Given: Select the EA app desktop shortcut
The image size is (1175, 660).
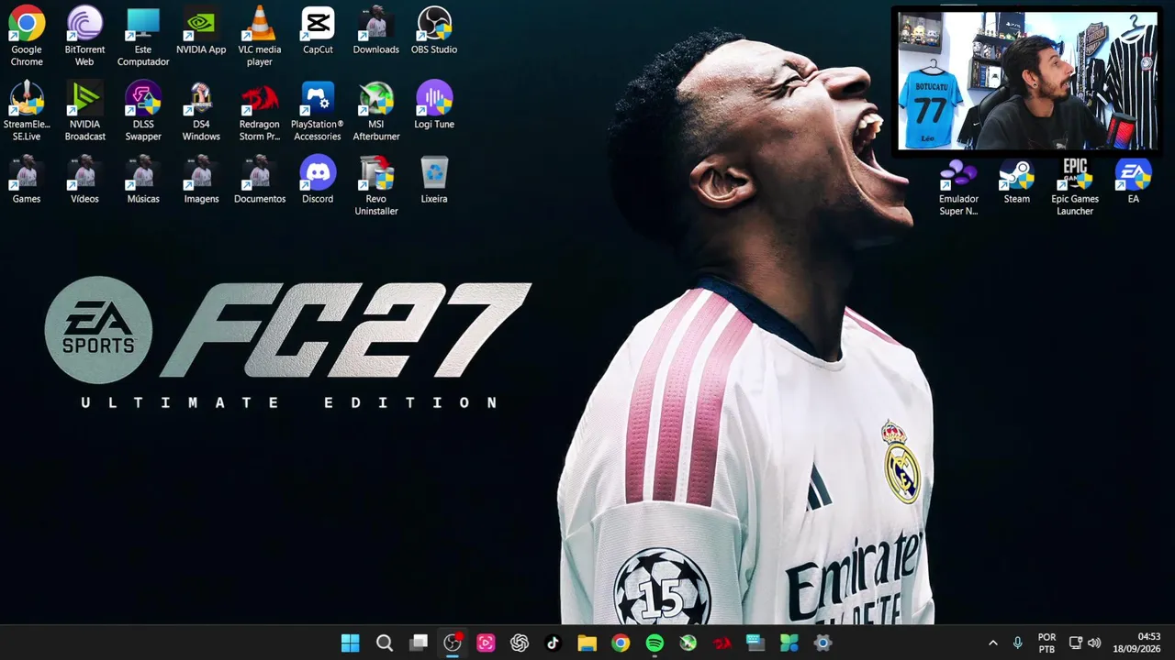Looking at the screenshot, I should pos(1134,181).
